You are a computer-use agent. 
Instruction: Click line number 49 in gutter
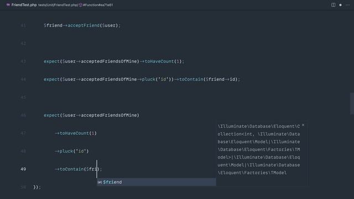pos(23,169)
